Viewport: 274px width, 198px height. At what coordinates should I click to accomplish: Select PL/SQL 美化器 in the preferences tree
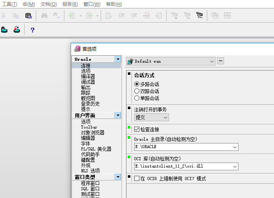(x=96, y=149)
